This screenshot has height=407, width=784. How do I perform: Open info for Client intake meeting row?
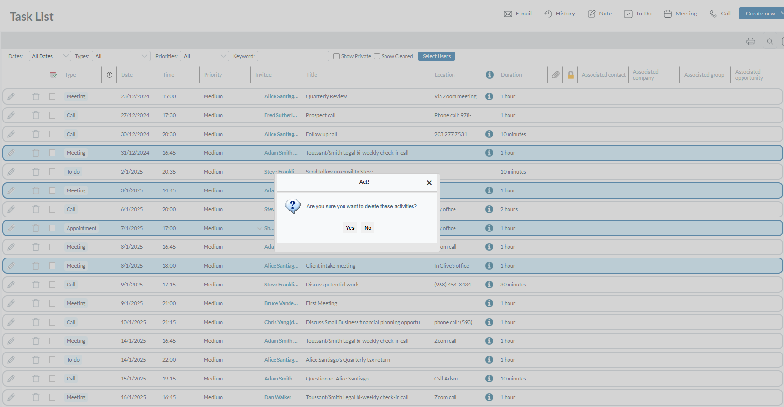point(489,266)
